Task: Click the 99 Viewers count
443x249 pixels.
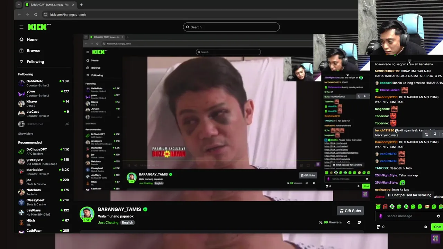Action: [330, 222]
